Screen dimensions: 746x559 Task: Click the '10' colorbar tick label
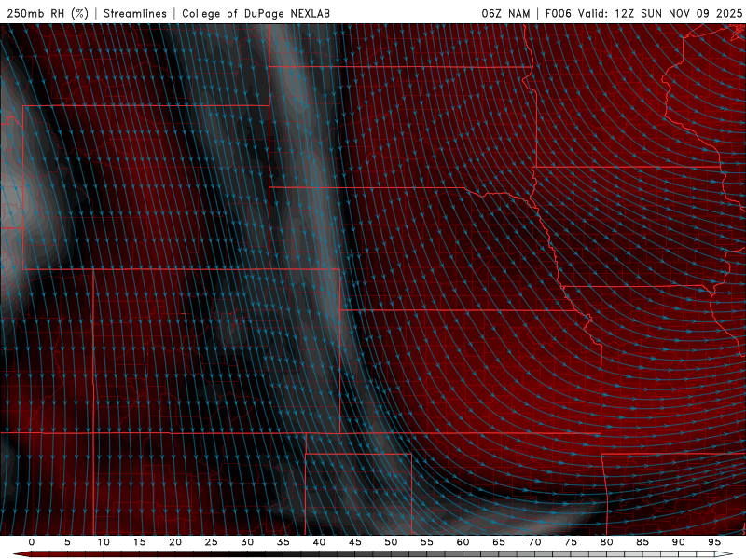point(104,542)
